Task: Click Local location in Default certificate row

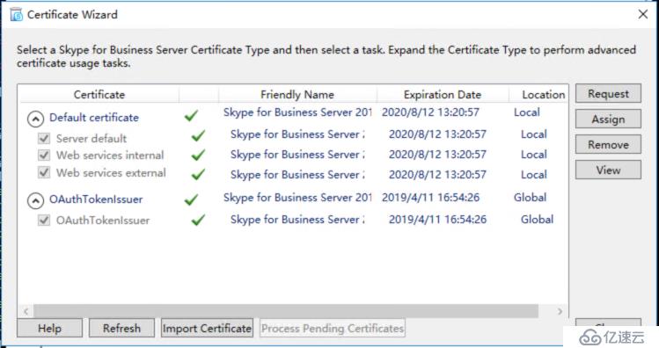Action: point(527,112)
